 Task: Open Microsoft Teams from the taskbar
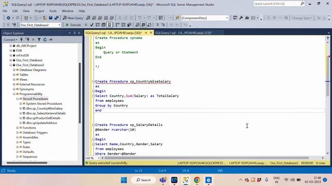coord(163,180)
